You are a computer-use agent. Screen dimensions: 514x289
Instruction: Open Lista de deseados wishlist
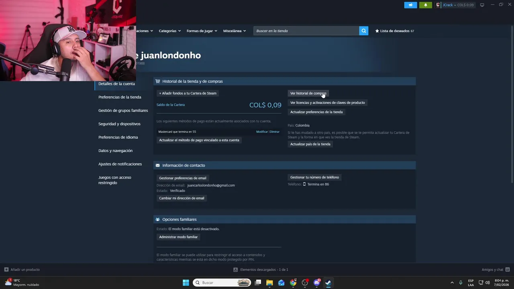394,31
